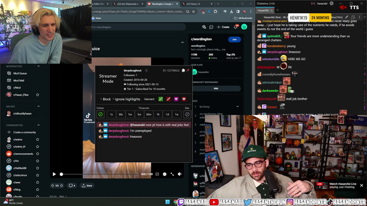Expand rule 1 'be funny' chevron
The width and height of the screenshot is (367, 206).
237,106
